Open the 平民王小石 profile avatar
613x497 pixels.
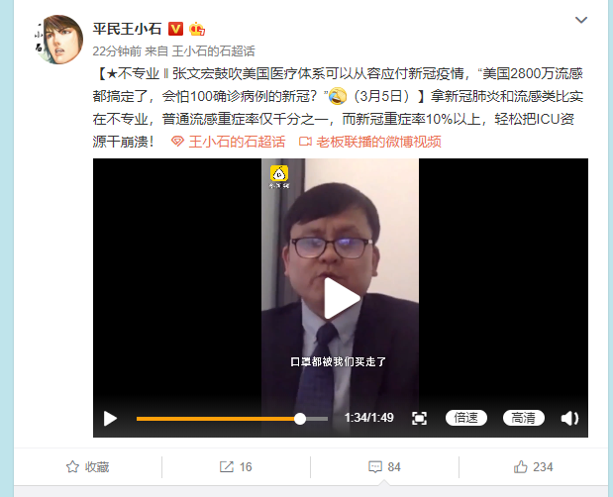pyautogui.click(x=59, y=40)
